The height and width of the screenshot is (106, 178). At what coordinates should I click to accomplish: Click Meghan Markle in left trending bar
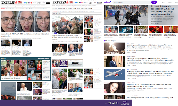pos(26,9)
